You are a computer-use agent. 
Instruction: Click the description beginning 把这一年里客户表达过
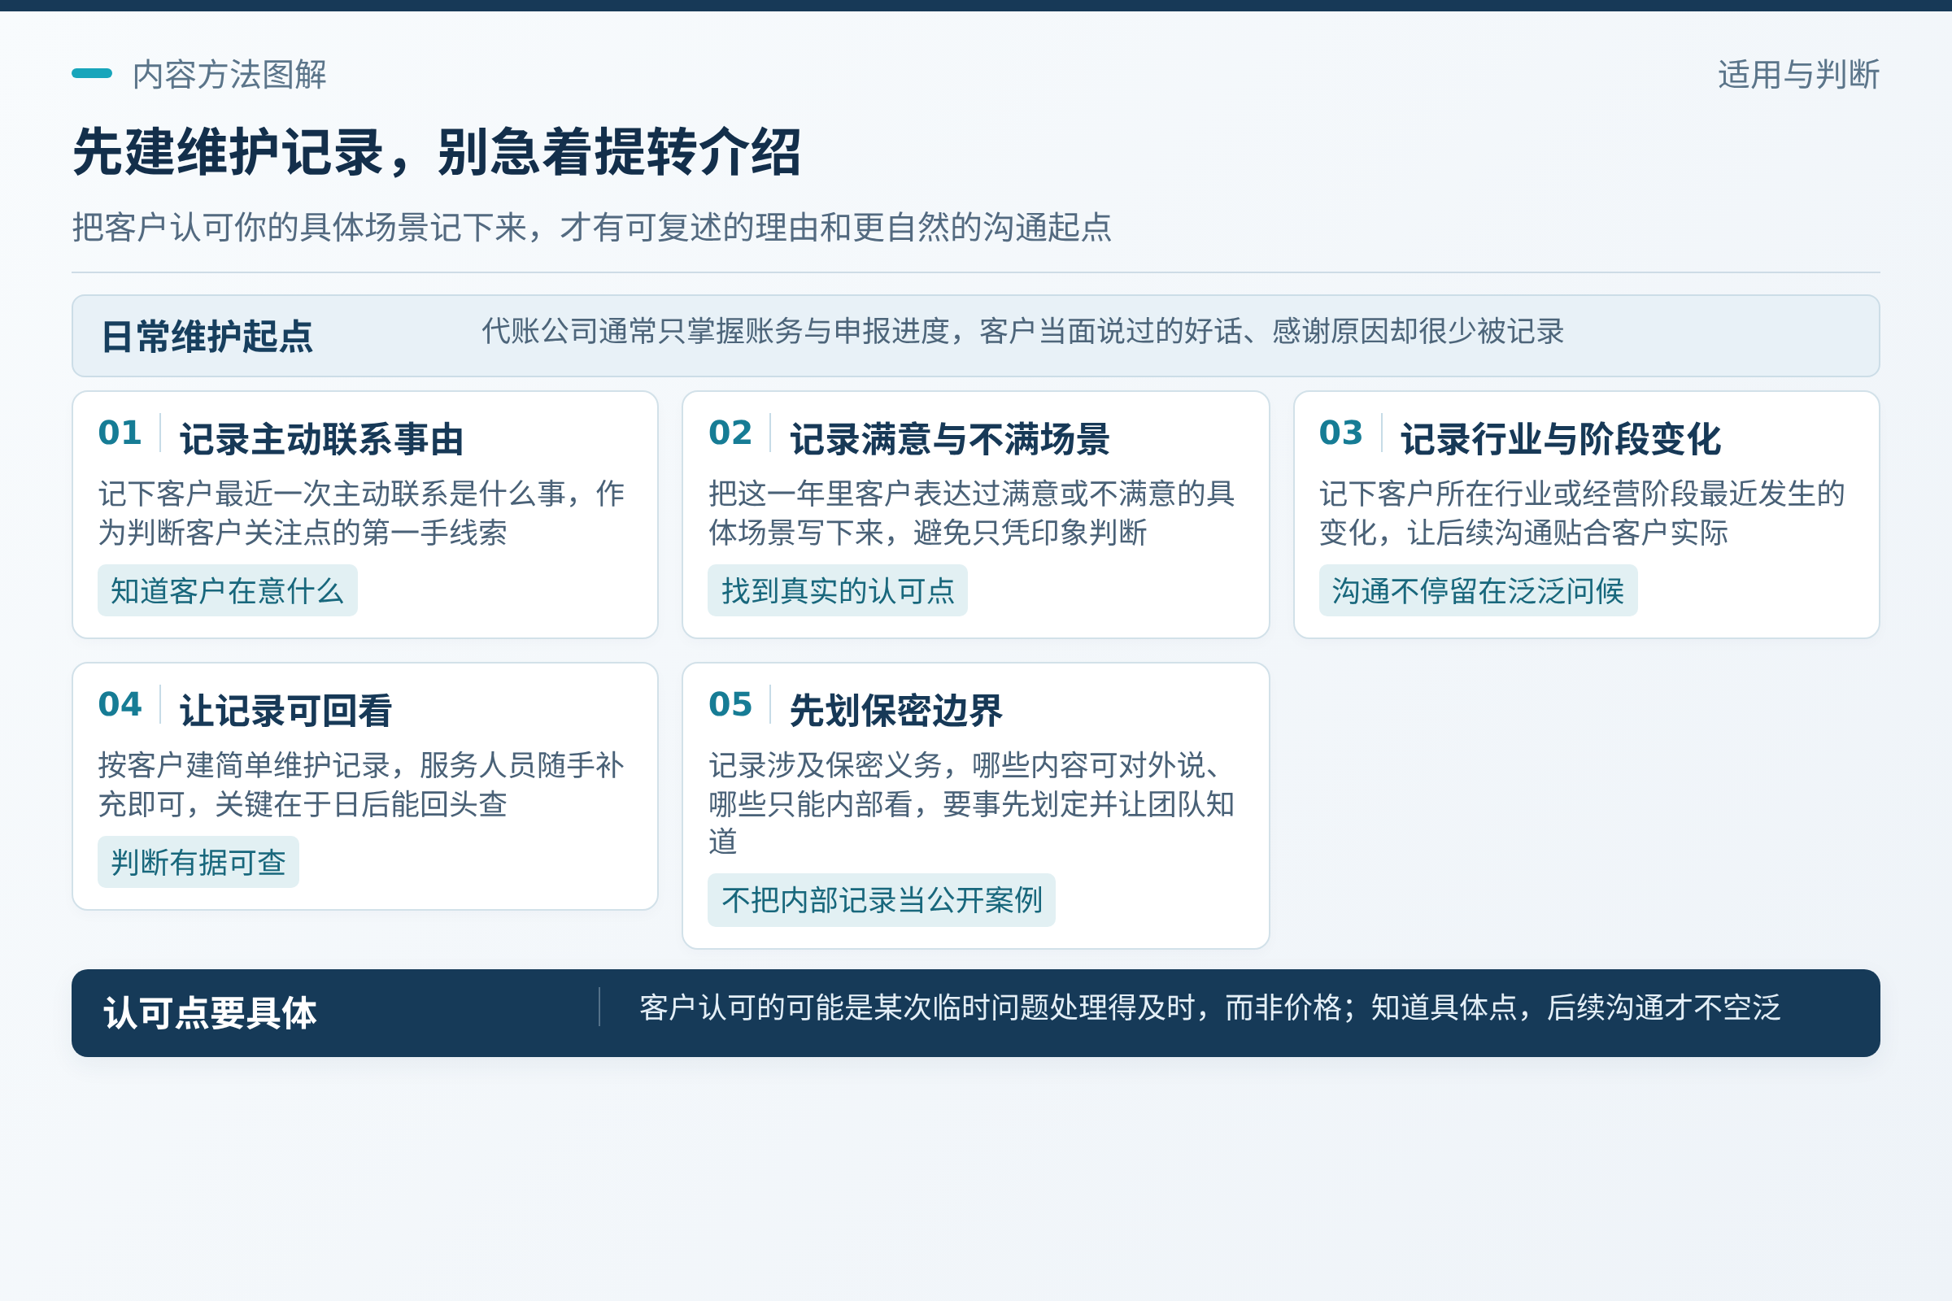pyautogui.click(x=972, y=513)
